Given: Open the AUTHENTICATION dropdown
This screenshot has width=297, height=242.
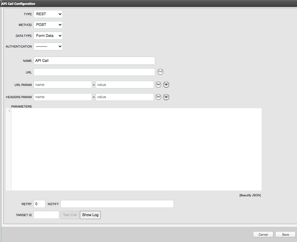Looking at the screenshot, I should [48, 46].
